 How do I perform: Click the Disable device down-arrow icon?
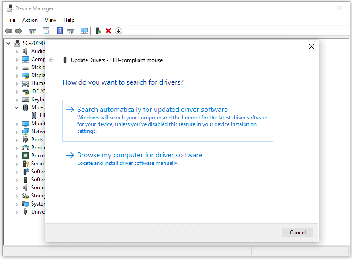[119, 31]
